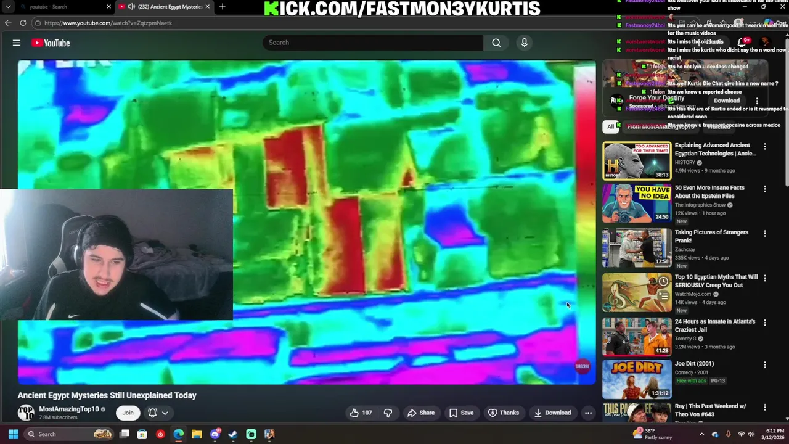Click the MostAmazingTop10 channel avatar
The image size is (789, 444).
coord(26,413)
